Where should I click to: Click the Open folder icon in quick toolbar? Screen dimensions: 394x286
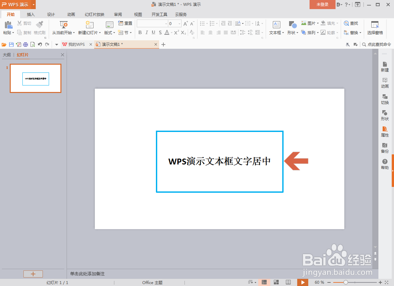coord(4,45)
